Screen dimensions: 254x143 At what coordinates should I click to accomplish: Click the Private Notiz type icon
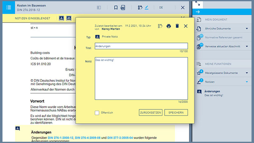coord(97,37)
